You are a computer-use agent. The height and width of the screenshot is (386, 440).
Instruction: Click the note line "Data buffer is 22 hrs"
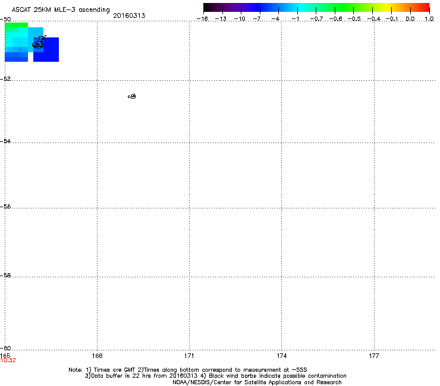(x=215, y=376)
